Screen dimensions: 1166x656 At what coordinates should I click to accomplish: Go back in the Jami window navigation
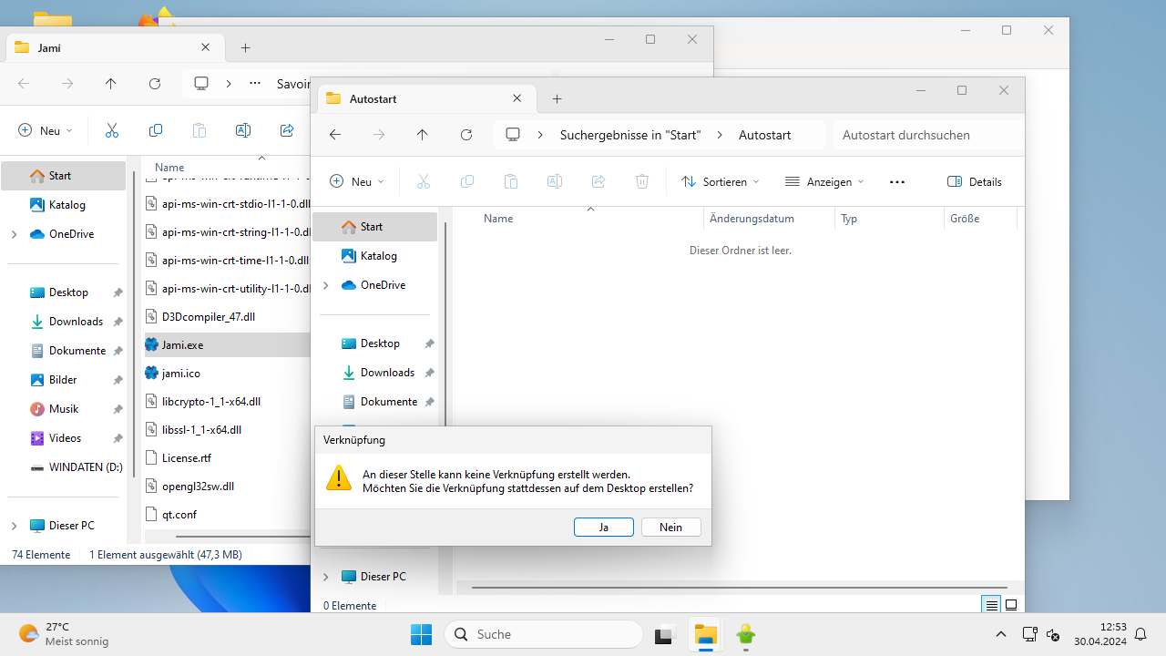[24, 83]
